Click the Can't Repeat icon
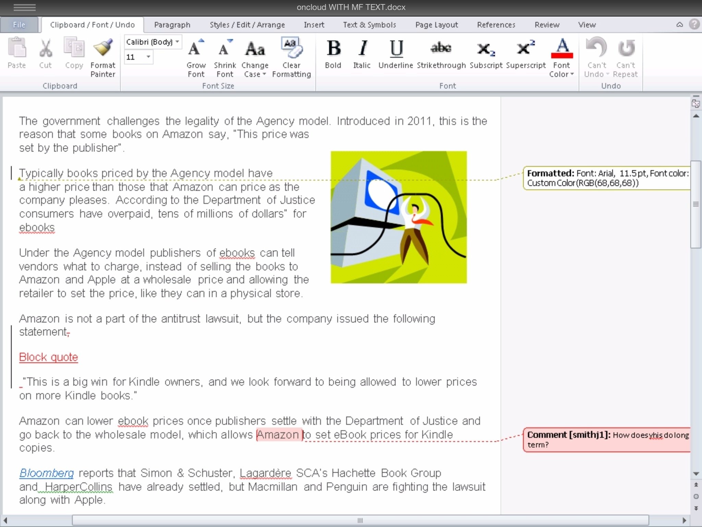 626,48
